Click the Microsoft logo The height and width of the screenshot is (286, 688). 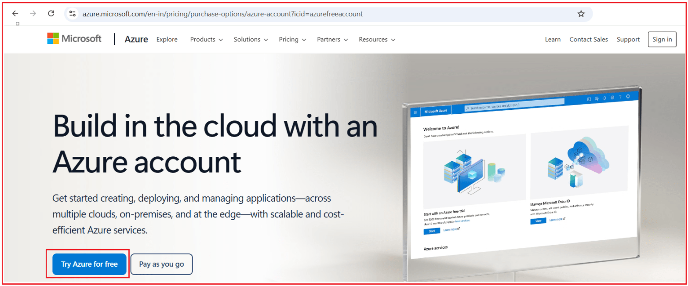(74, 39)
